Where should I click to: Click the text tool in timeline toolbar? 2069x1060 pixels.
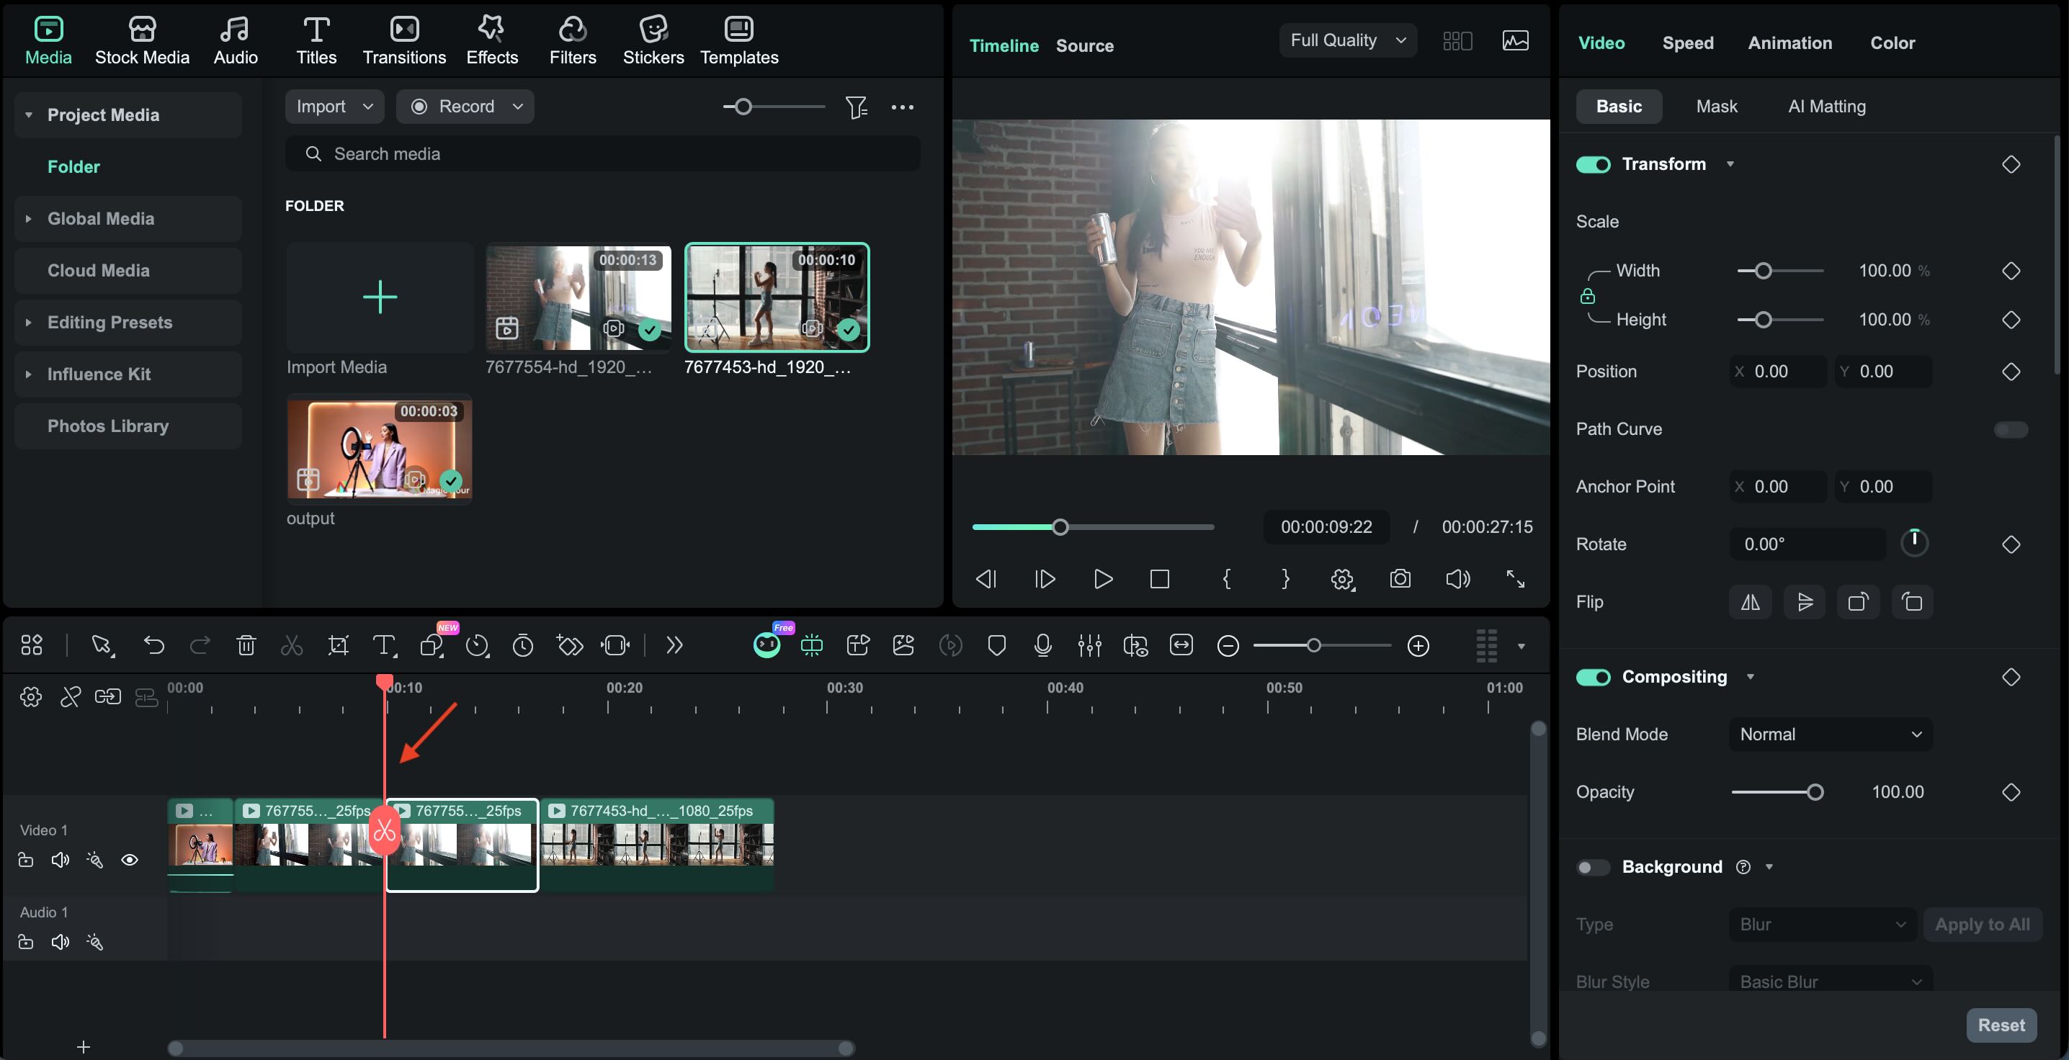pyautogui.click(x=384, y=644)
